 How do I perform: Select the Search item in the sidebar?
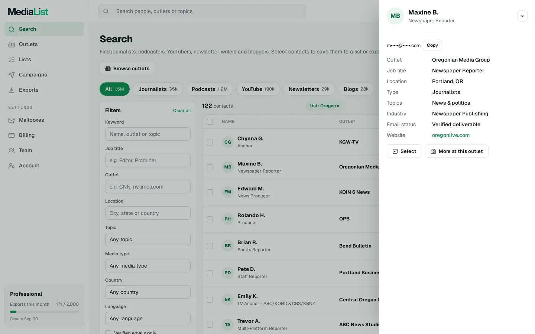point(44,29)
